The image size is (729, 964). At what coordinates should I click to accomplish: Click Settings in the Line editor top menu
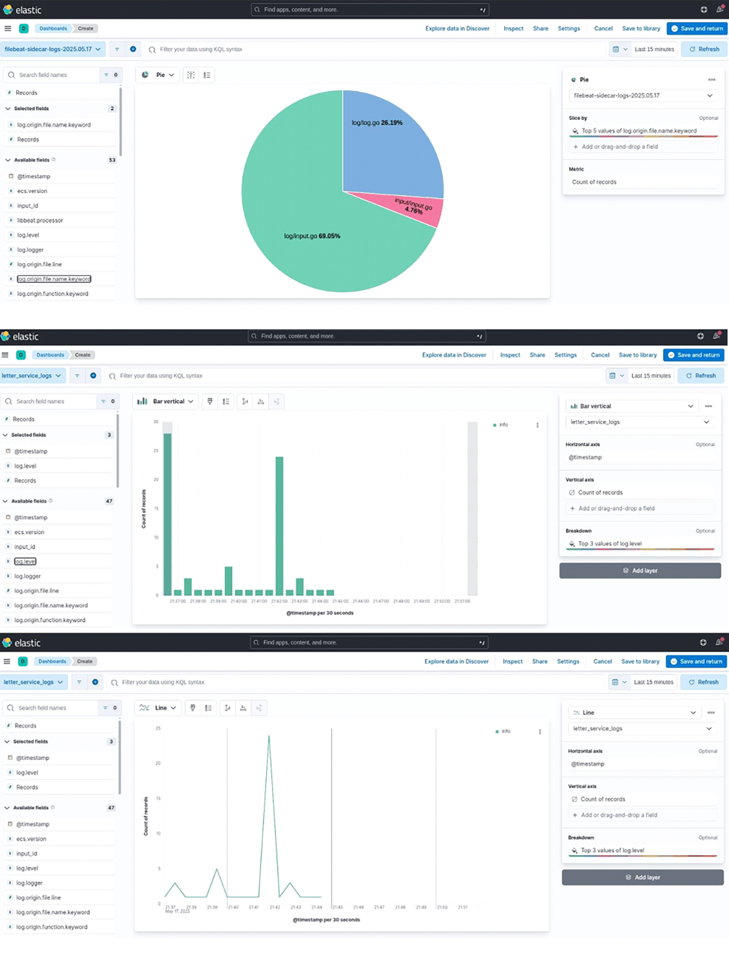568,661
